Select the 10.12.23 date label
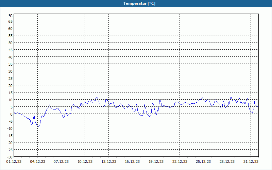272x170 pixels. pyautogui.click(x=85, y=161)
